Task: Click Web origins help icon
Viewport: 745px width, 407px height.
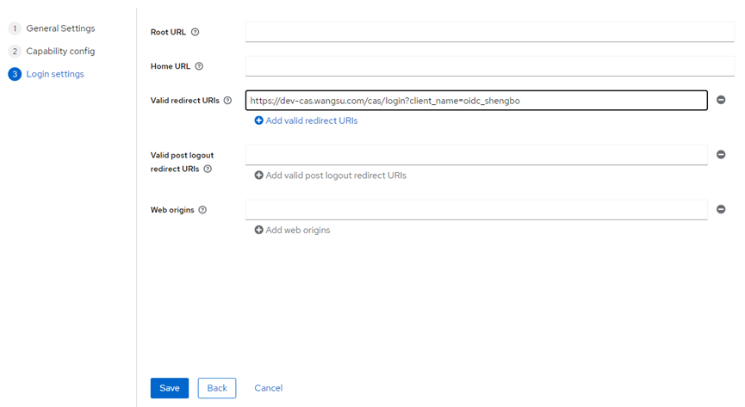Action: (202, 210)
